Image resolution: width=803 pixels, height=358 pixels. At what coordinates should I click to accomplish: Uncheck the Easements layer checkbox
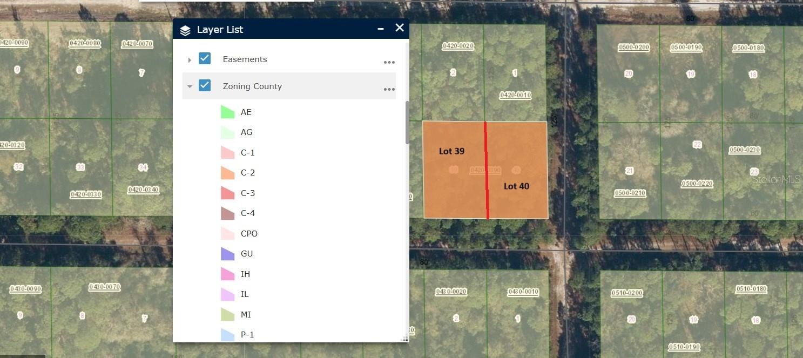click(205, 58)
